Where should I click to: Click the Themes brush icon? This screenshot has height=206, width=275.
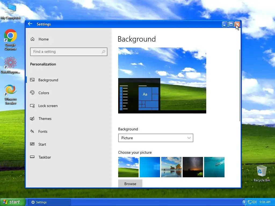(32, 119)
